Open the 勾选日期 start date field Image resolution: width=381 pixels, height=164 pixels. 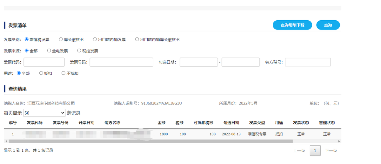[x=198, y=62]
